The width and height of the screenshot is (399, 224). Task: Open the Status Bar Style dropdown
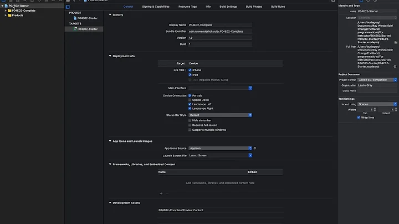pyautogui.click(x=220, y=115)
